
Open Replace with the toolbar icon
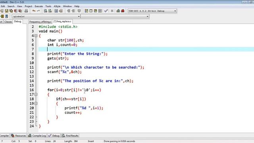pos(50,11)
